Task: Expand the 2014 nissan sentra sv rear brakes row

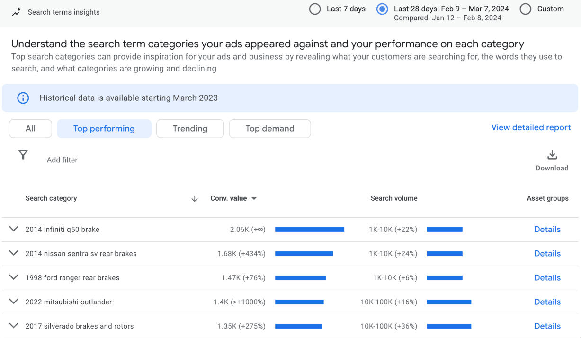Action: (14, 253)
